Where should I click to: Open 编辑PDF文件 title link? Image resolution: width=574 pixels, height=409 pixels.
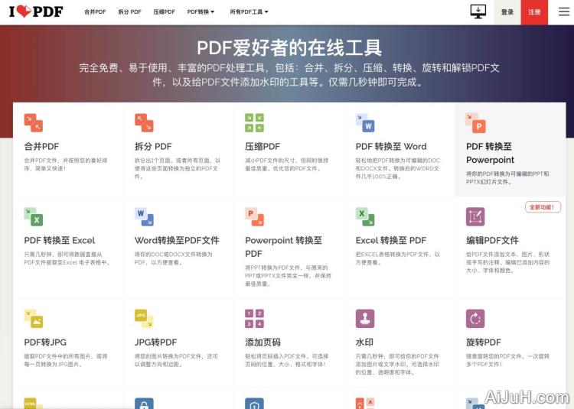coord(492,241)
